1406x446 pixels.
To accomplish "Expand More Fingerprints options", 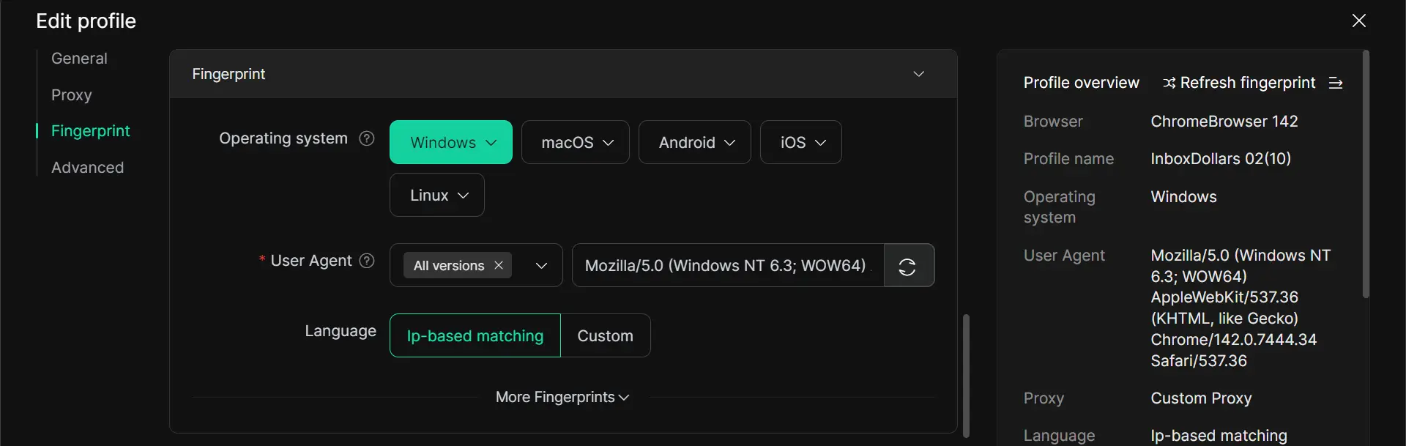I will tap(562, 397).
